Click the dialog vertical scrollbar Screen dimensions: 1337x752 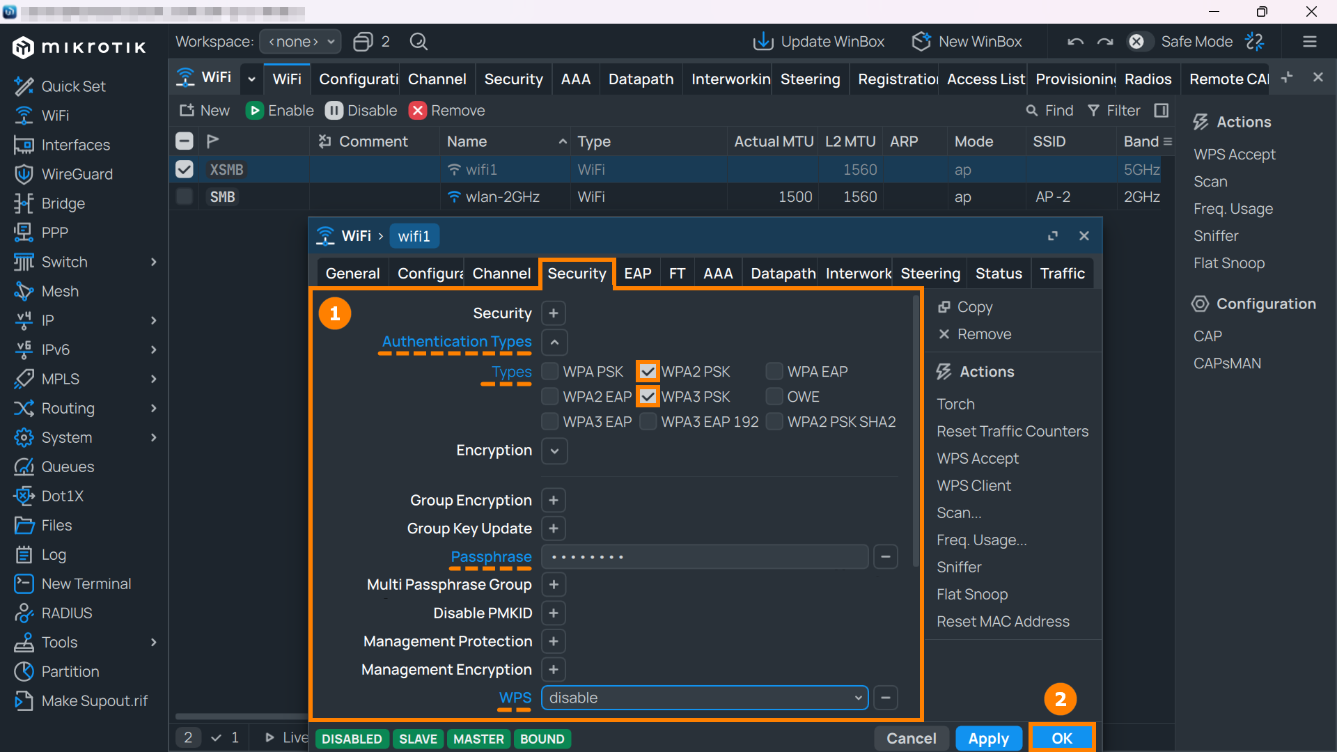click(916, 432)
